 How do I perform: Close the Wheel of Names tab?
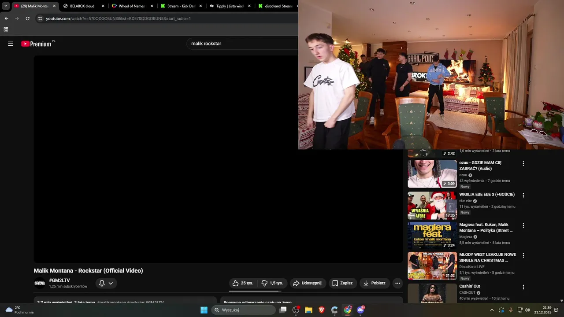click(152, 6)
